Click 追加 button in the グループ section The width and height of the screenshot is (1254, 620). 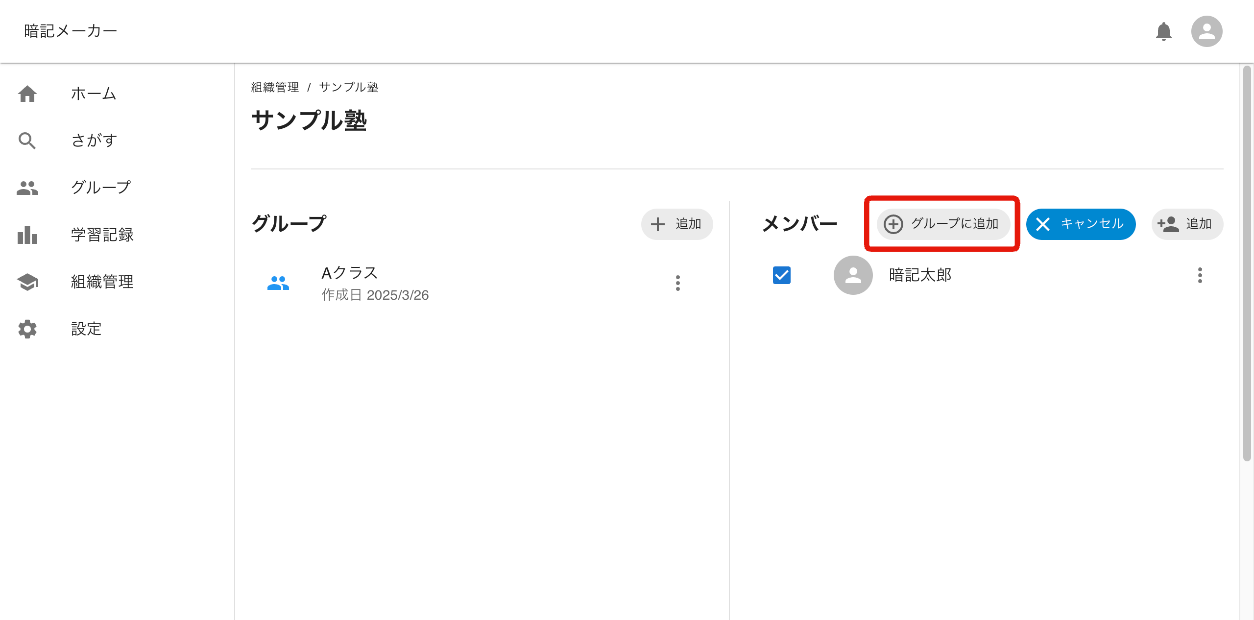677,224
